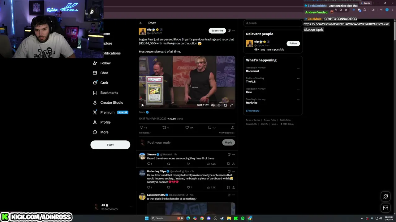Repost the 3knees reply

(x=169, y=164)
